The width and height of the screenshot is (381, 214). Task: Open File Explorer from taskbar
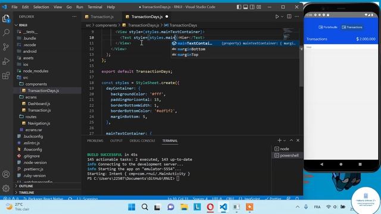coord(184,207)
